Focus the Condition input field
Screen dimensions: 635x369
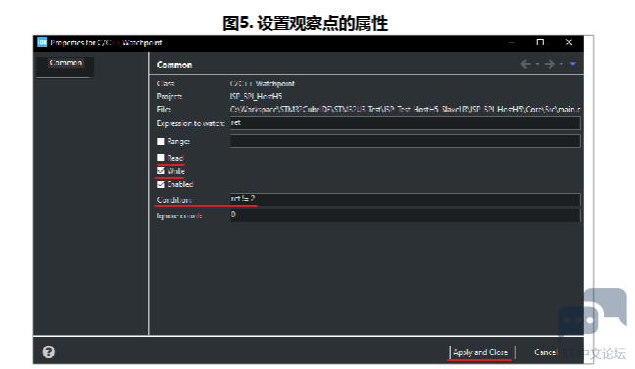pyautogui.click(x=406, y=199)
